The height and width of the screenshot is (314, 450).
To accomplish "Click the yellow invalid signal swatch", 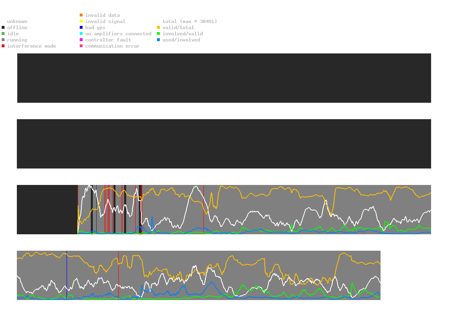I will [81, 21].
